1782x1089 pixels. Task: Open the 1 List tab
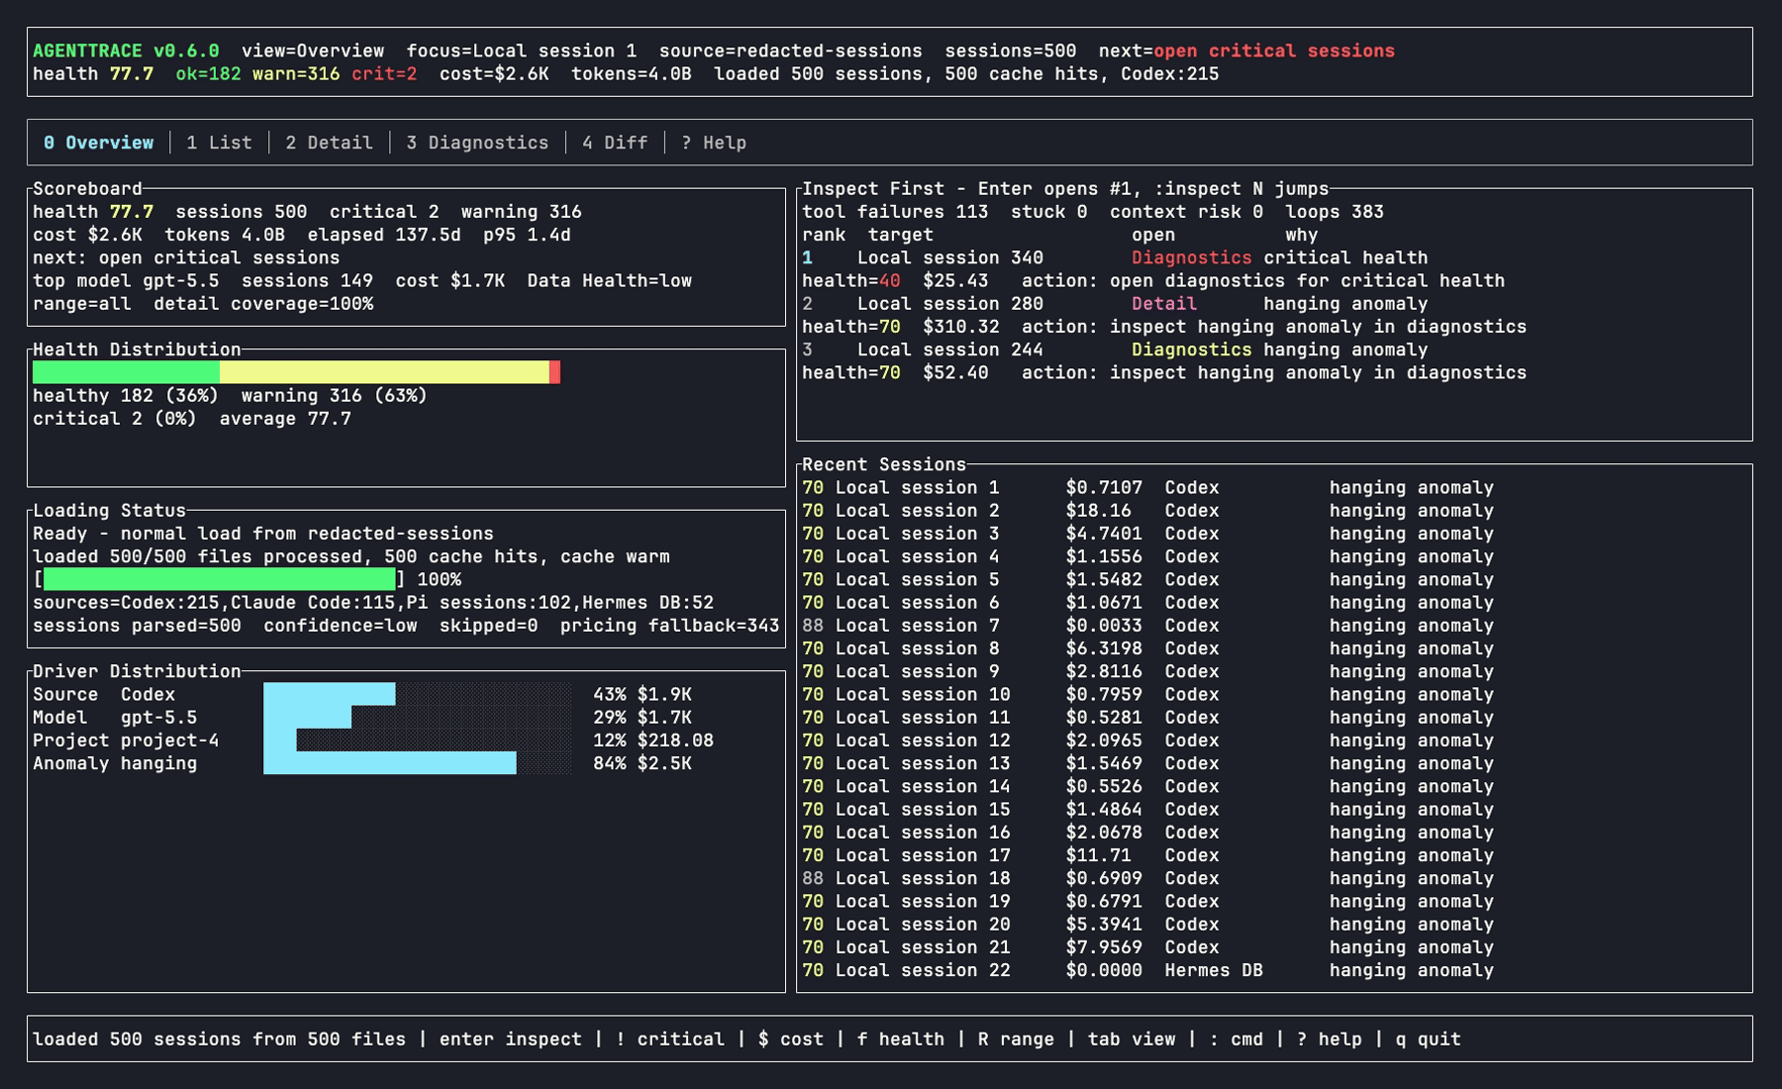[x=219, y=143]
